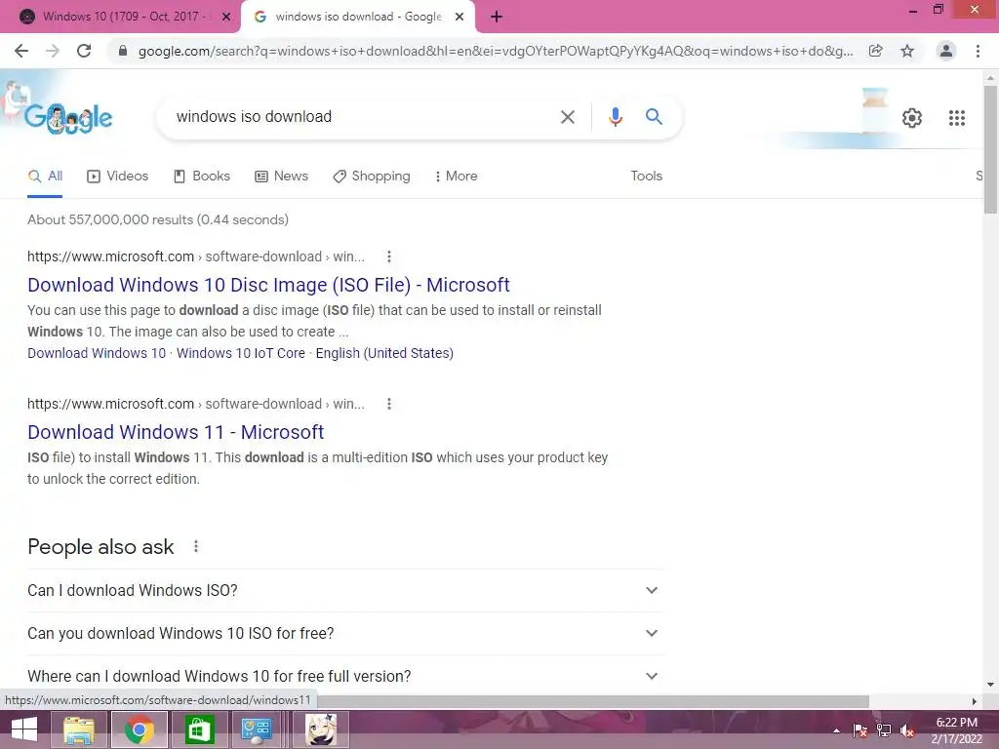Open Microsoft Store from the taskbar
999x749 pixels.
(199, 729)
